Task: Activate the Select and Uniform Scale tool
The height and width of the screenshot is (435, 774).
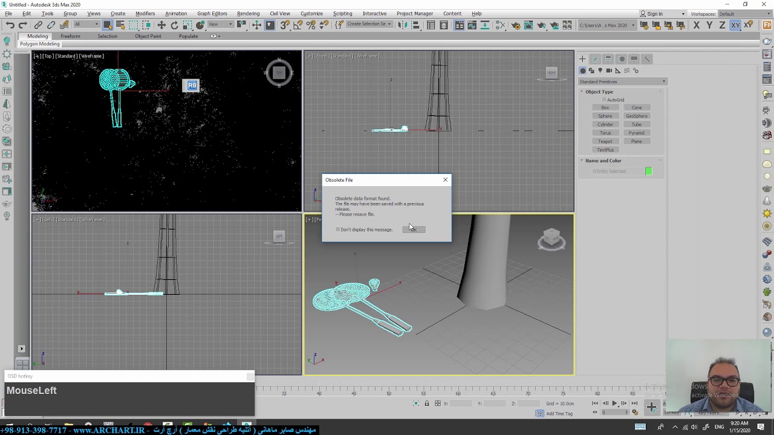Action: (187, 25)
